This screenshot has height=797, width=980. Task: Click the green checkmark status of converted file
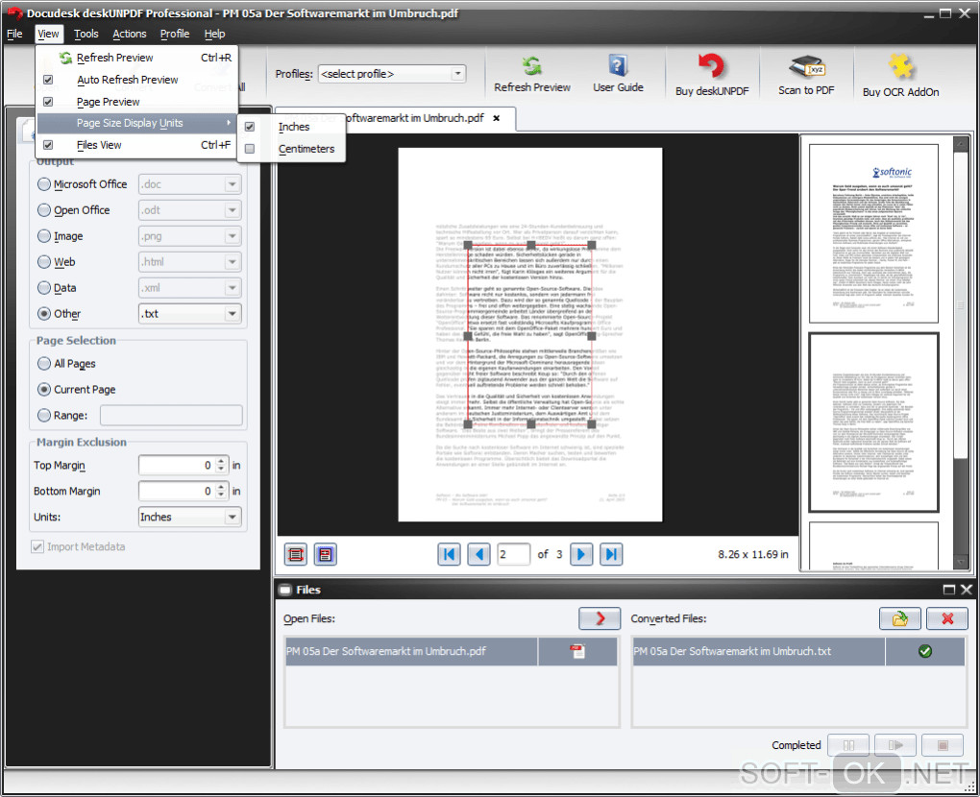(x=925, y=651)
